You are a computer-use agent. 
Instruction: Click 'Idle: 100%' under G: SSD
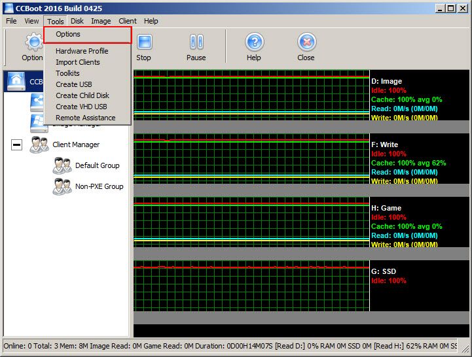click(x=389, y=281)
